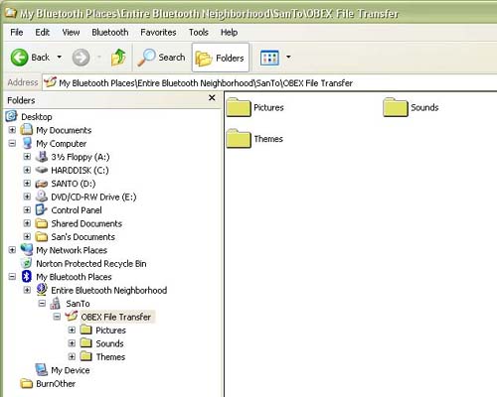Click the Views grid icon in toolbar

pyautogui.click(x=269, y=58)
